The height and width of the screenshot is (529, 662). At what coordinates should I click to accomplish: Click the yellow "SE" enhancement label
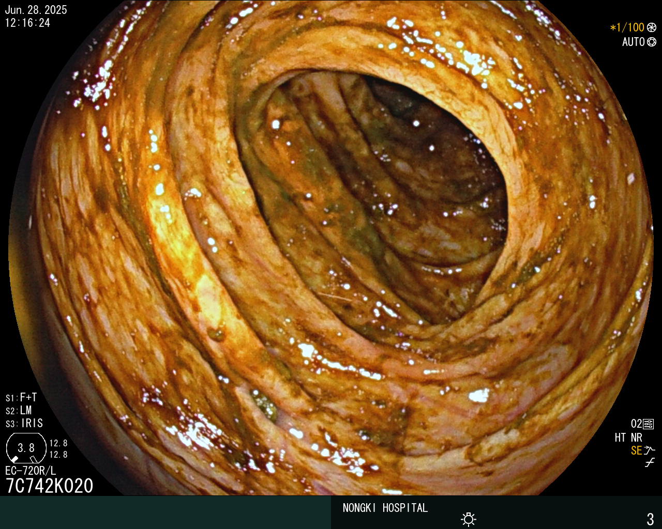(x=637, y=450)
